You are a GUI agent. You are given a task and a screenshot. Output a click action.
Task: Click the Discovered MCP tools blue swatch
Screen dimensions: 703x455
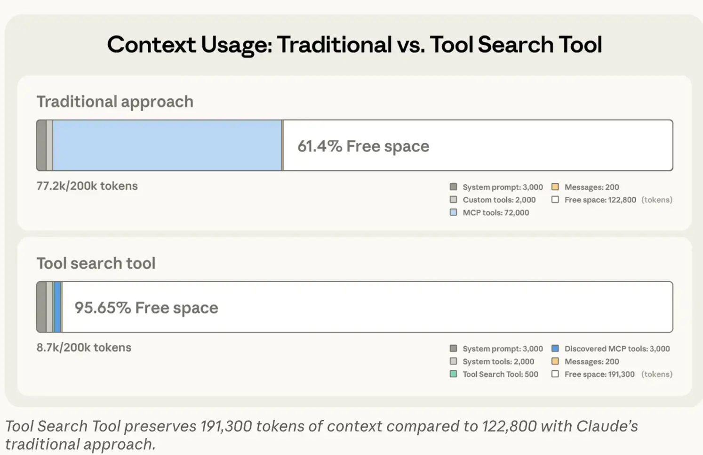(555, 349)
